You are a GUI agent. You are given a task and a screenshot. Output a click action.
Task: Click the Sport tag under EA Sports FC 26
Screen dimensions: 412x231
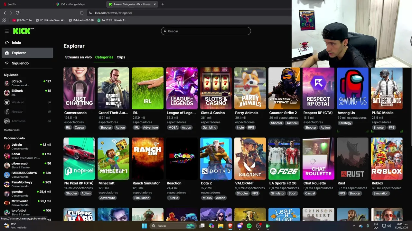click(x=293, y=193)
